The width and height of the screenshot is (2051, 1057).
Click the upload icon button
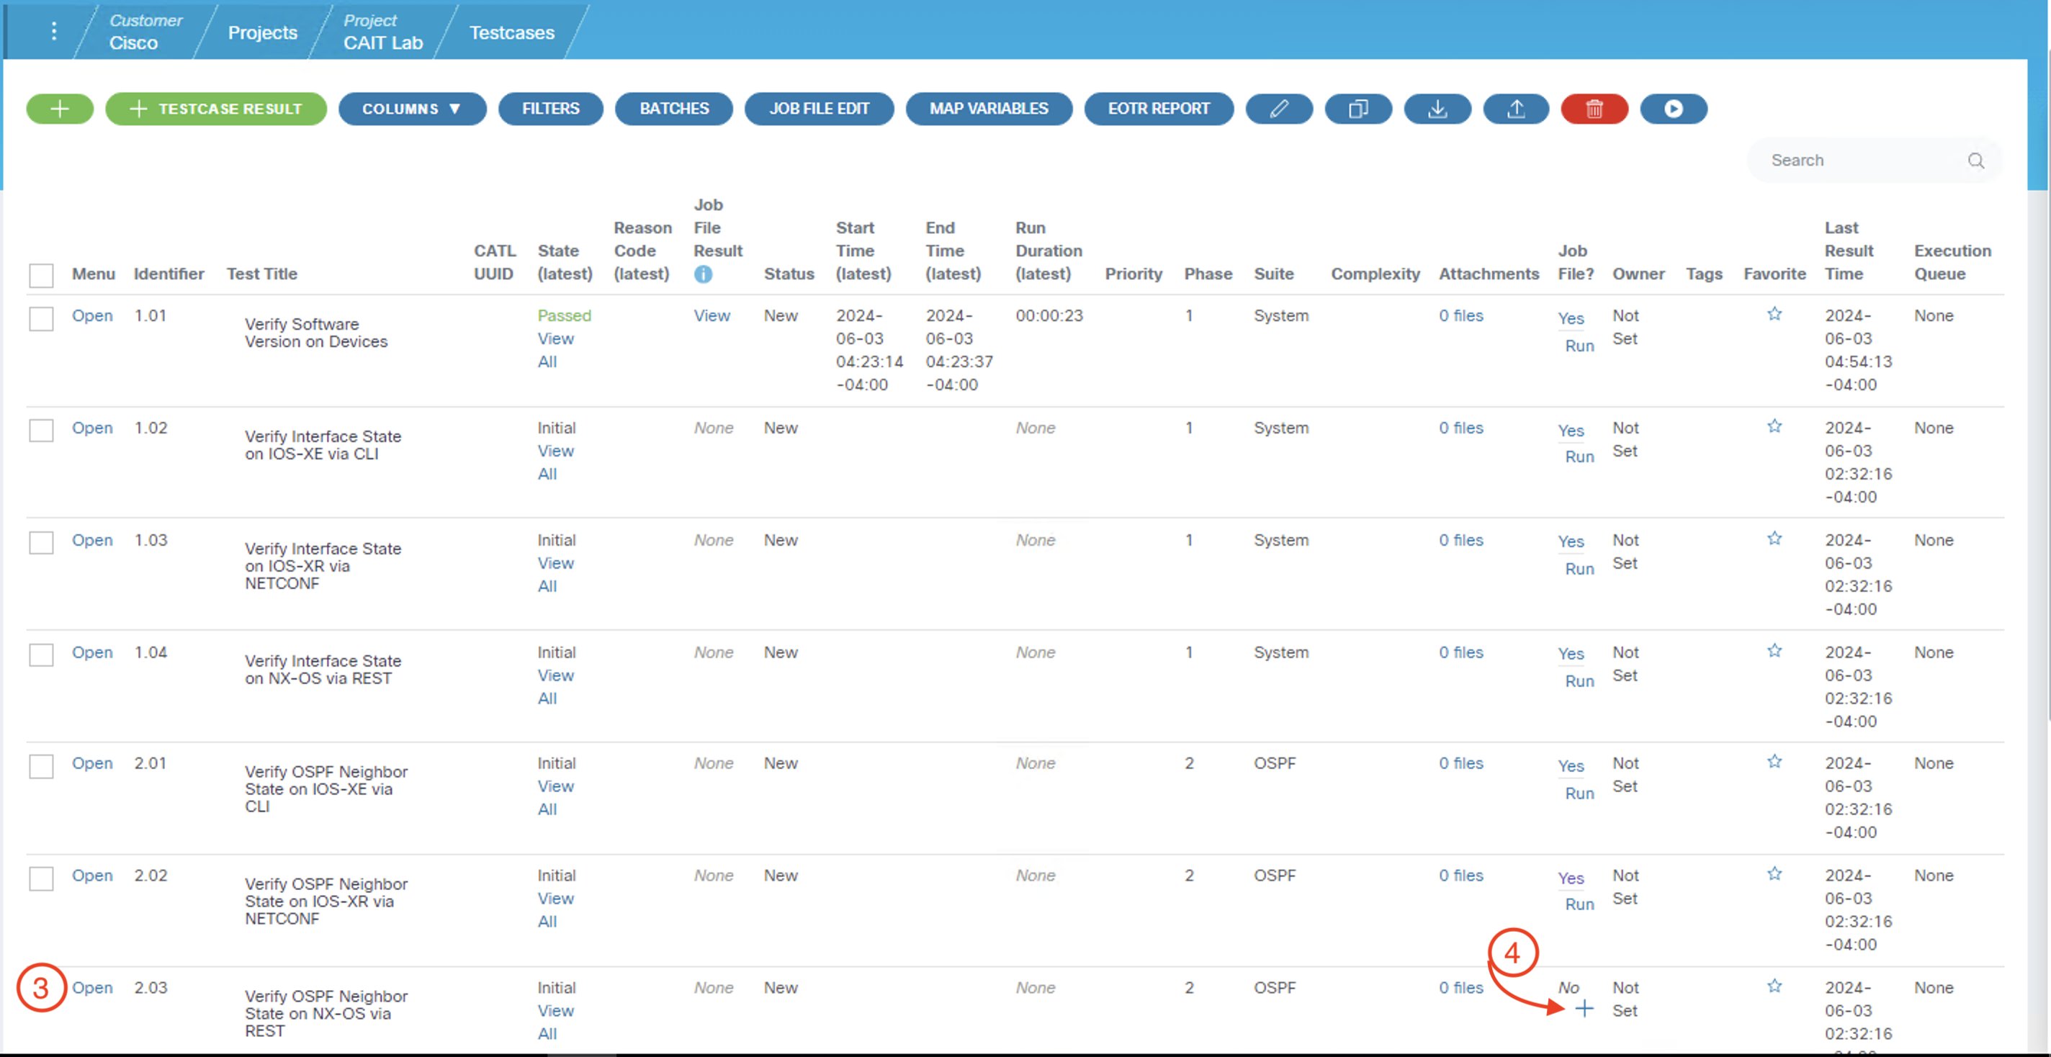[1516, 109]
